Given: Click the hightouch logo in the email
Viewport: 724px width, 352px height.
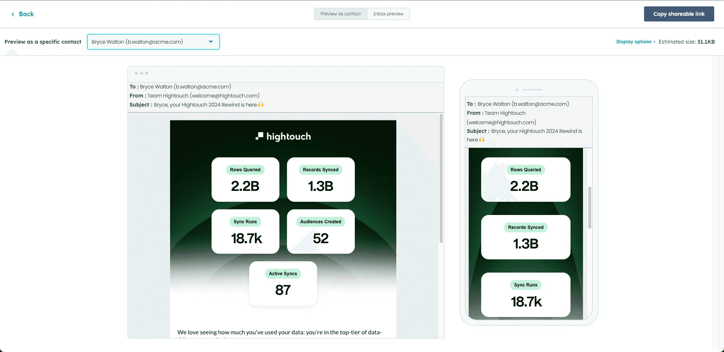Looking at the screenshot, I should (x=283, y=136).
